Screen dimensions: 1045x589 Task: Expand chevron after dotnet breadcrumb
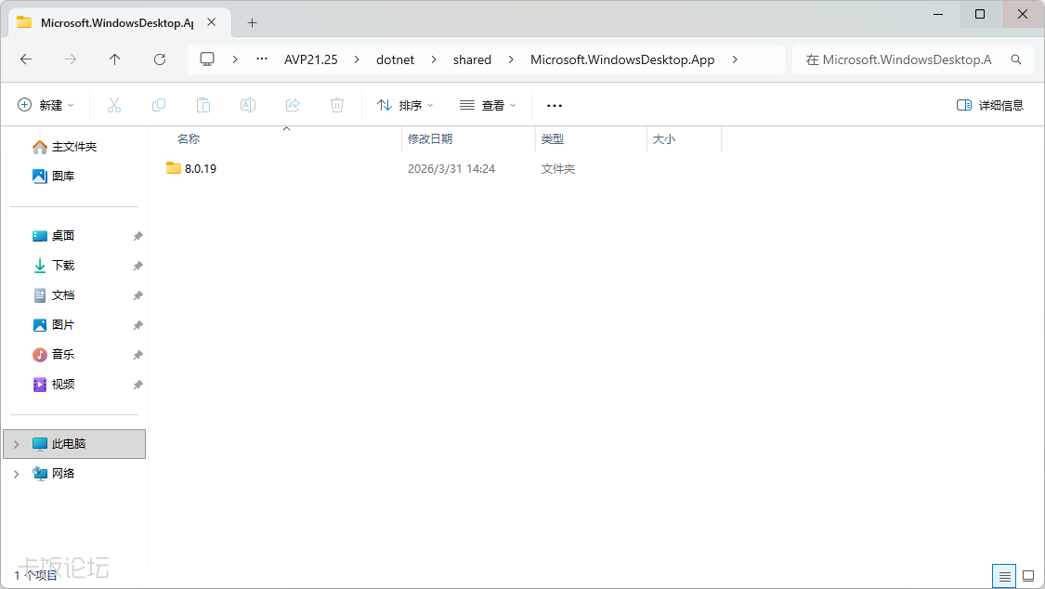[x=434, y=59]
